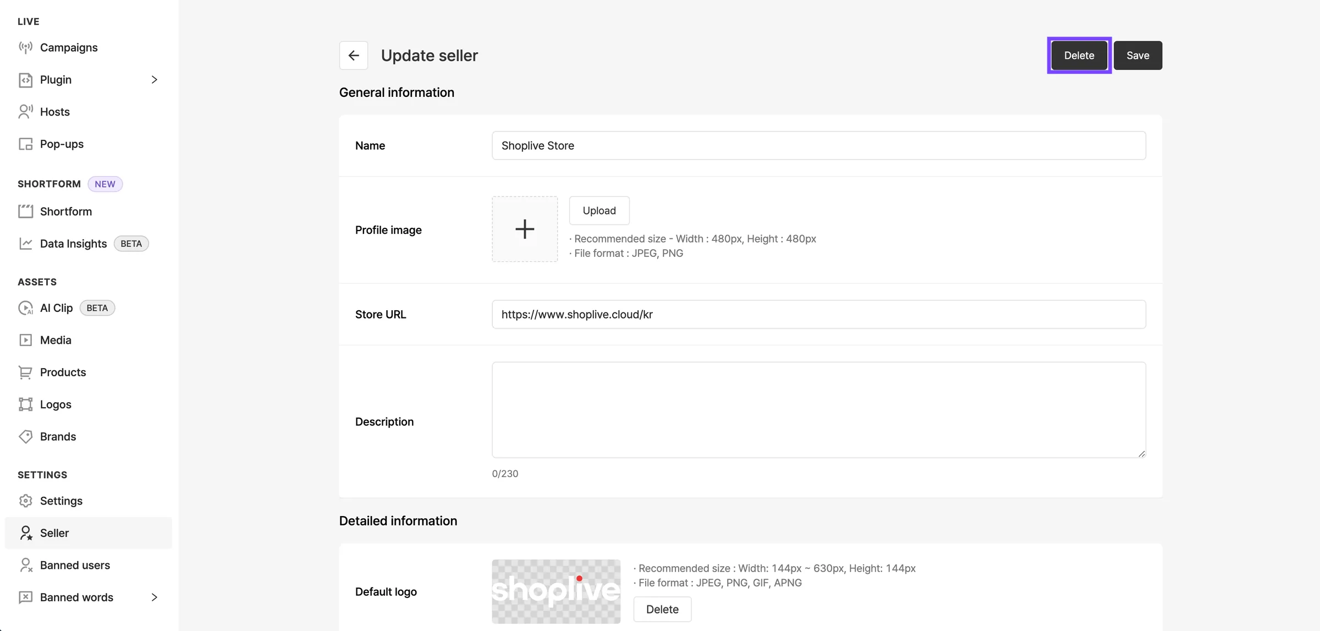Click the Plugin code icon
The height and width of the screenshot is (631, 1320).
[25, 80]
